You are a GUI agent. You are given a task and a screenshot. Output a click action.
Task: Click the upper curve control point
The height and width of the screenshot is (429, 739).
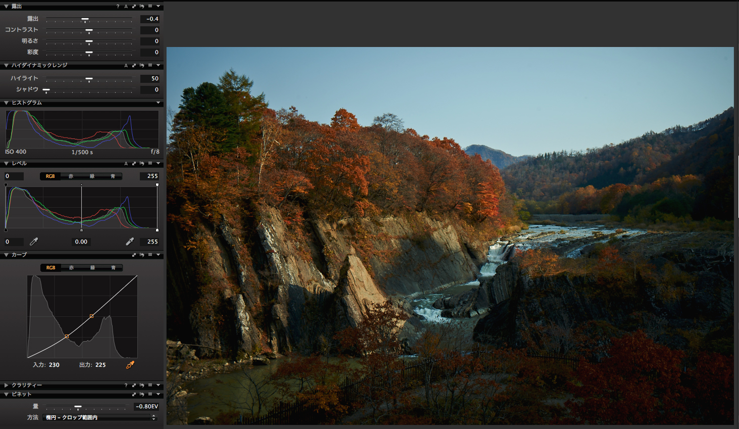tap(91, 316)
